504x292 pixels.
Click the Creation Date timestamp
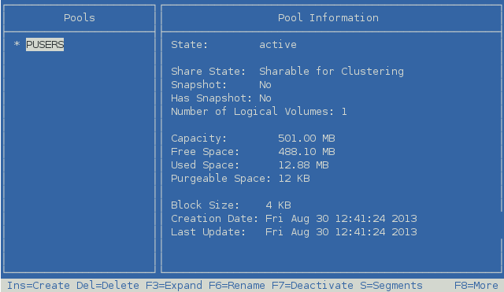[341, 219]
